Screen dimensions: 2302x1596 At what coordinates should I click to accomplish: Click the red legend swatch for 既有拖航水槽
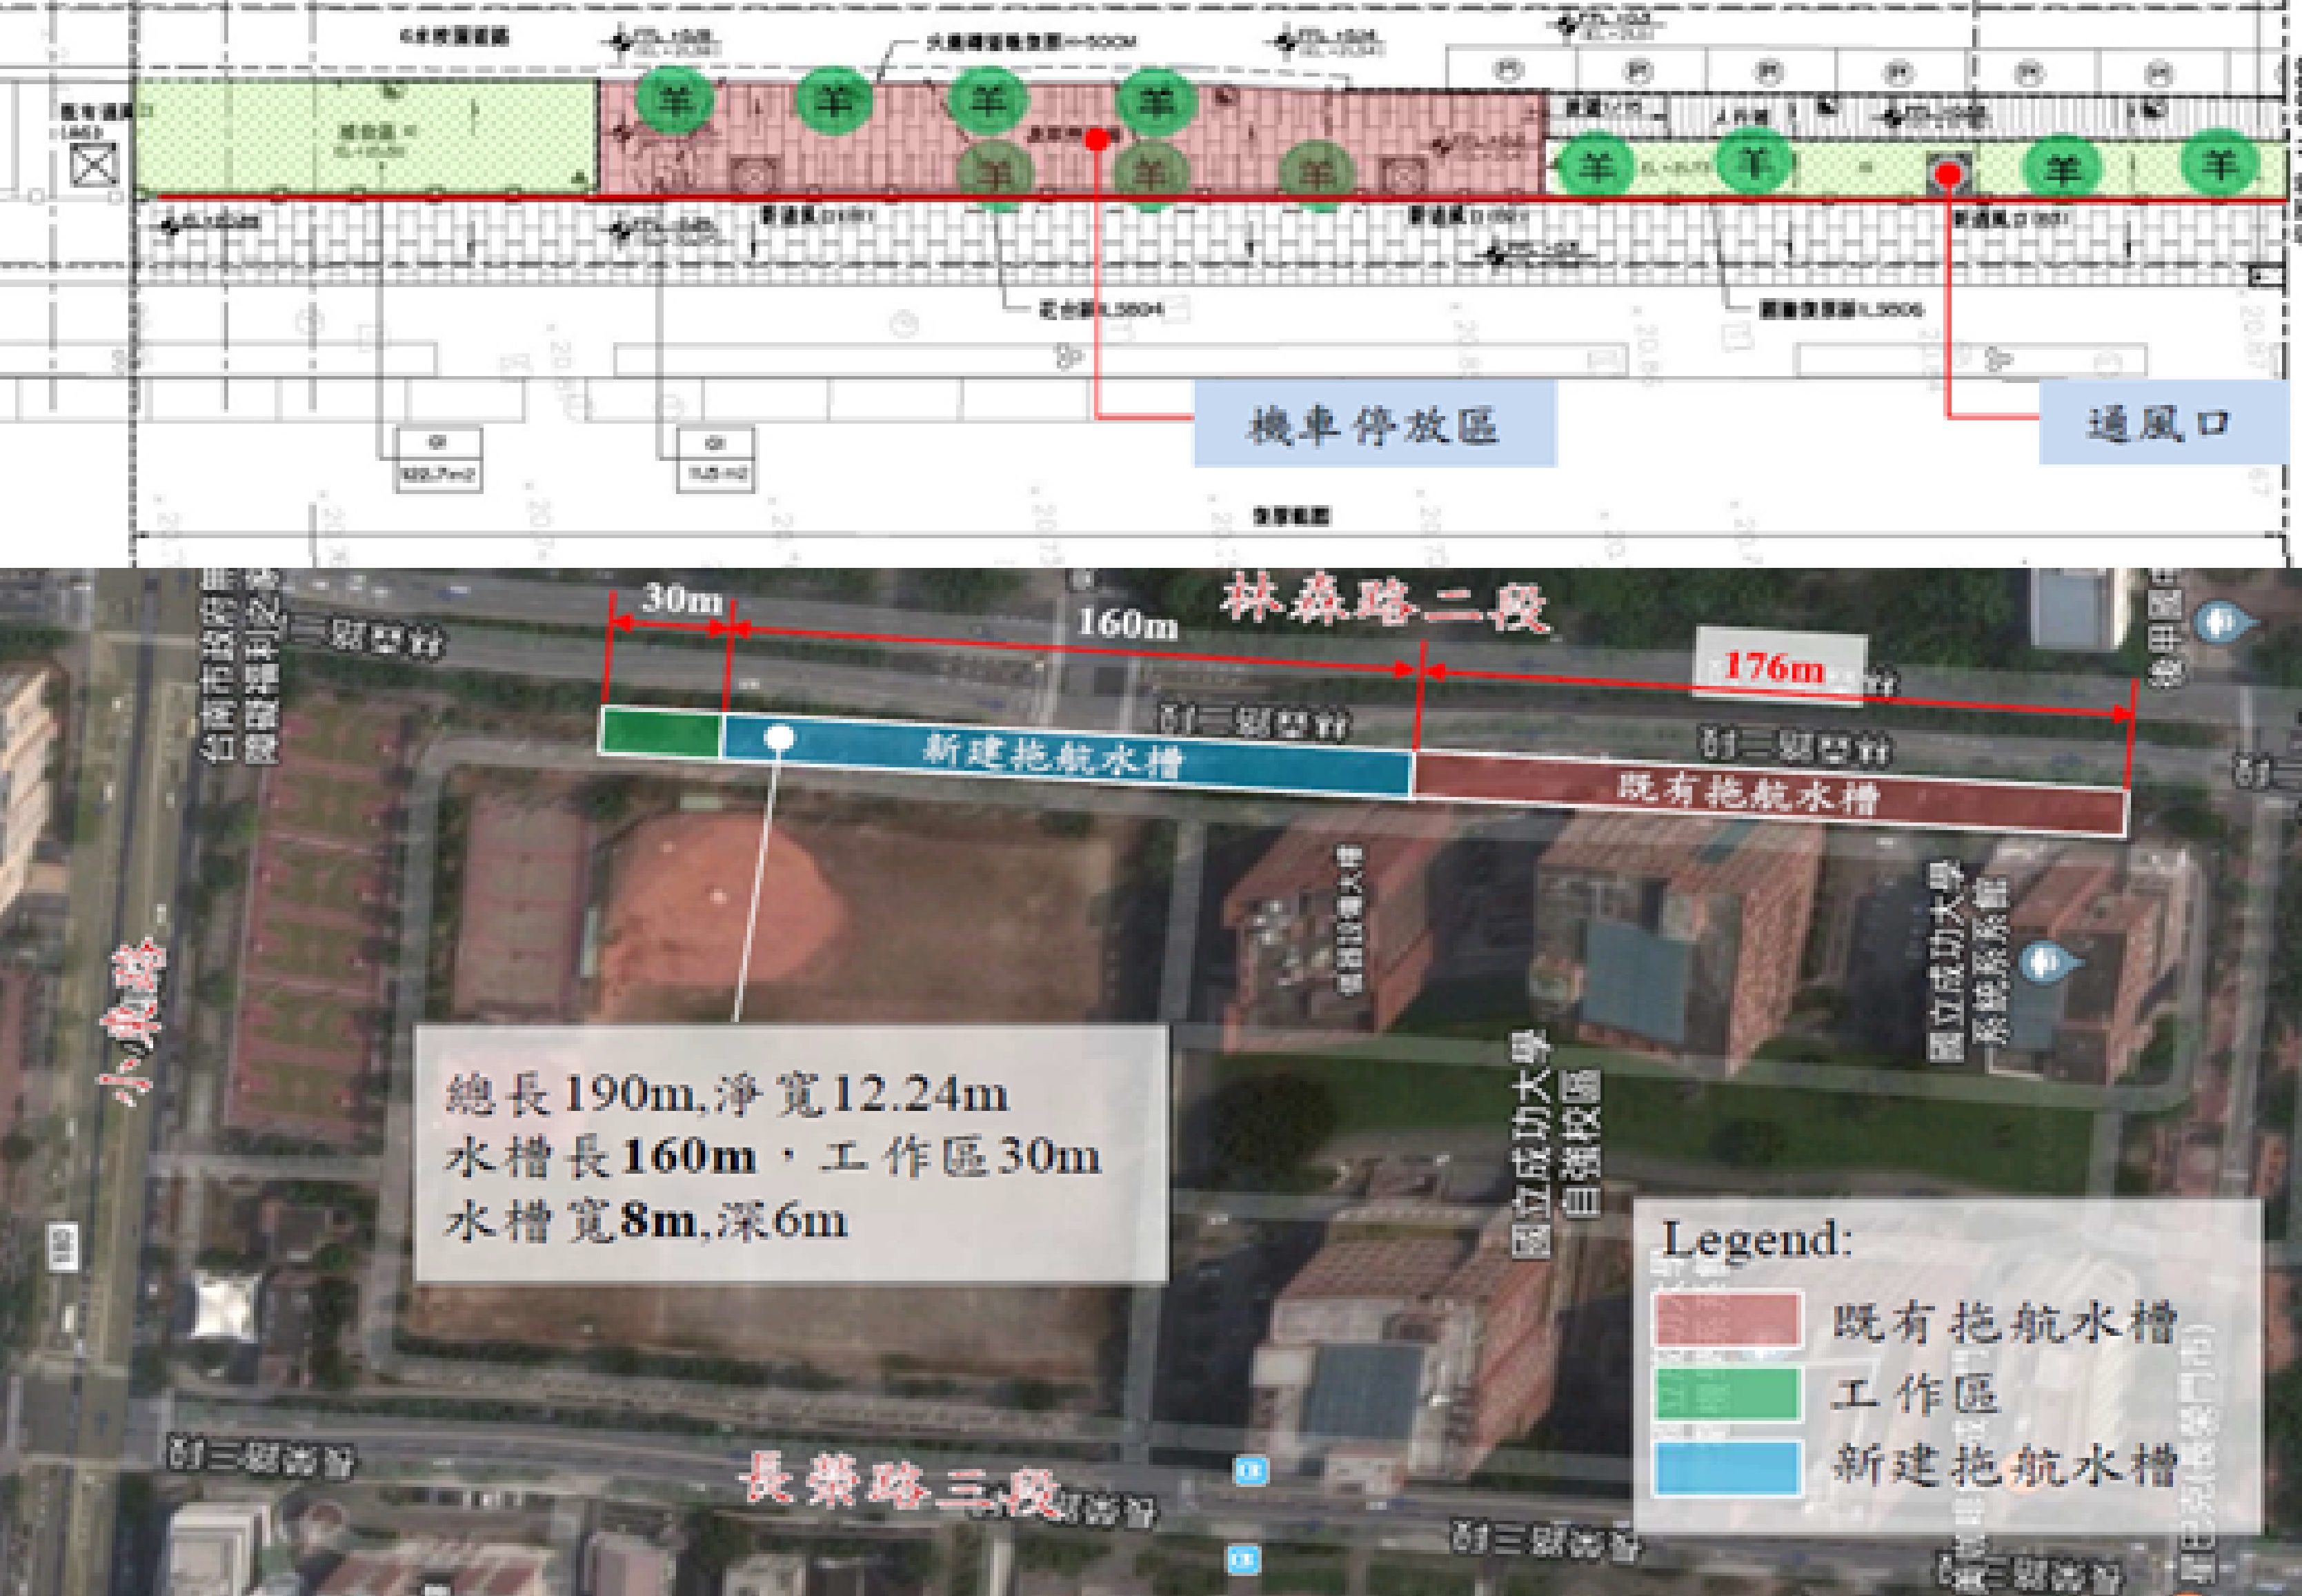pyautogui.click(x=1728, y=1321)
